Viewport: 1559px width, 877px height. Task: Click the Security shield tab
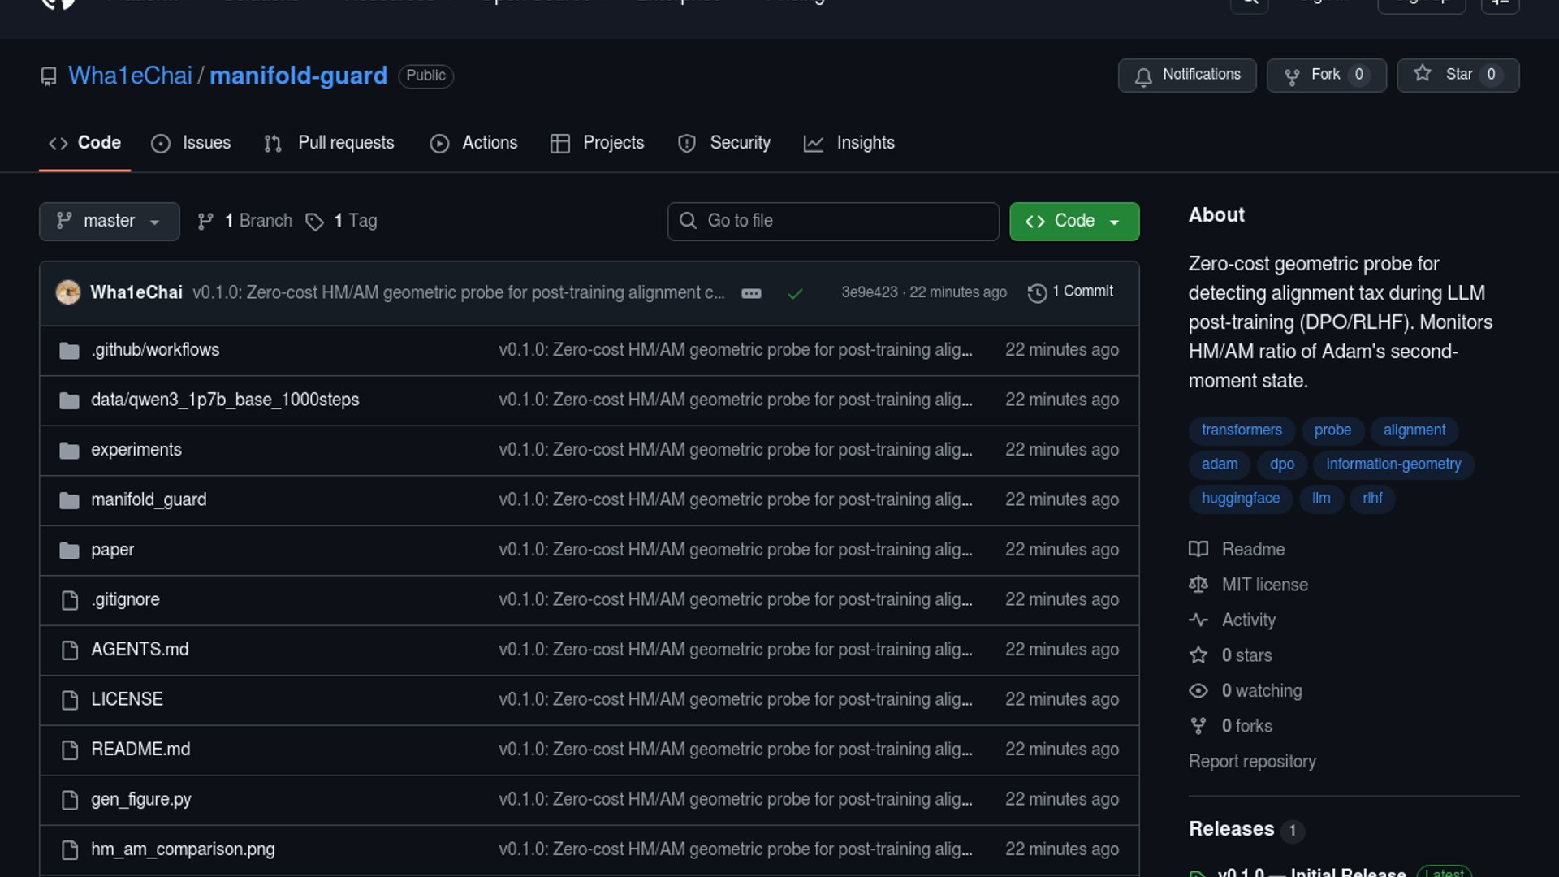[x=724, y=143]
